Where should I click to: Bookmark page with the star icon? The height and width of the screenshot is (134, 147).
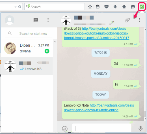pyautogui.click(x=90, y=7)
